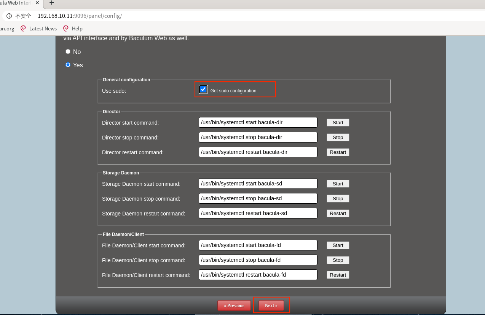Select the No radio option

68,52
